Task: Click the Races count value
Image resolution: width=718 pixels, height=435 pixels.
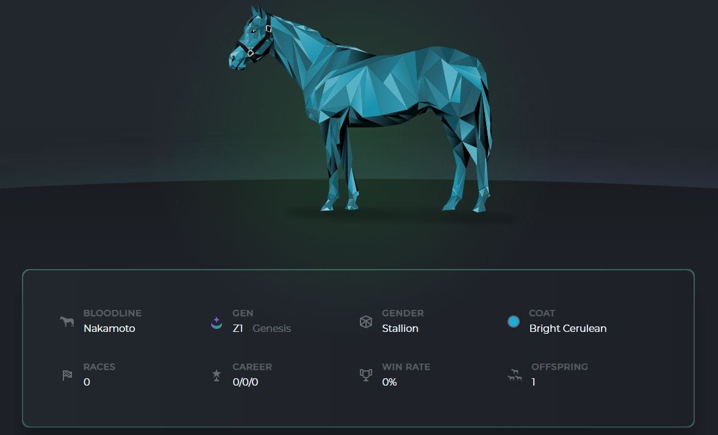Action: pyautogui.click(x=87, y=382)
